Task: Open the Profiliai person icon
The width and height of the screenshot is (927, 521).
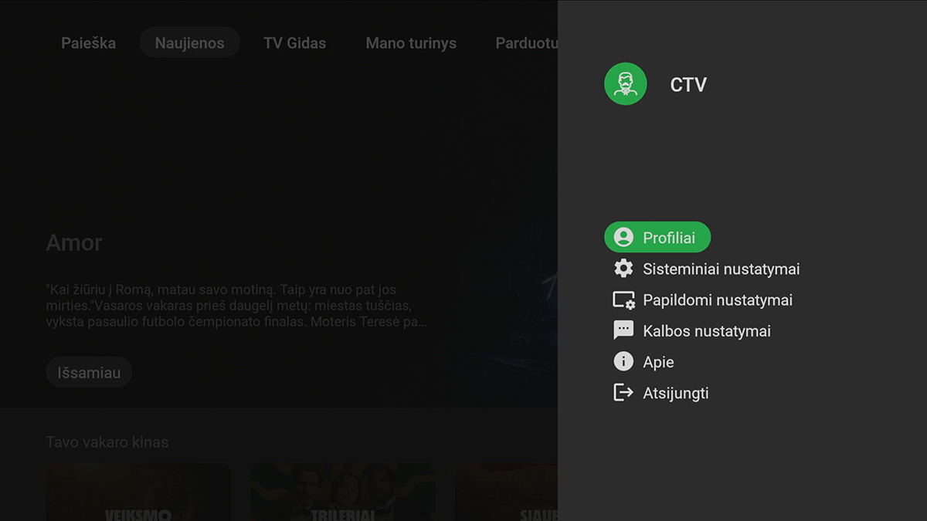Action: 623,237
